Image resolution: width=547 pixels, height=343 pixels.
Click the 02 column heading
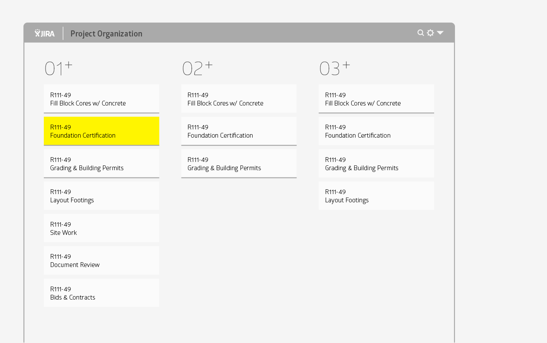193,69
